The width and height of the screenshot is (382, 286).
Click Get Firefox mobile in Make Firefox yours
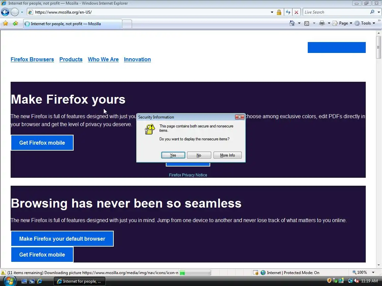(x=42, y=143)
